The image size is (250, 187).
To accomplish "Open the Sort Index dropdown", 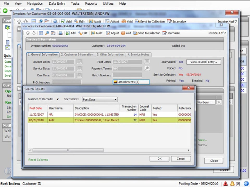I will tap(100, 99).
